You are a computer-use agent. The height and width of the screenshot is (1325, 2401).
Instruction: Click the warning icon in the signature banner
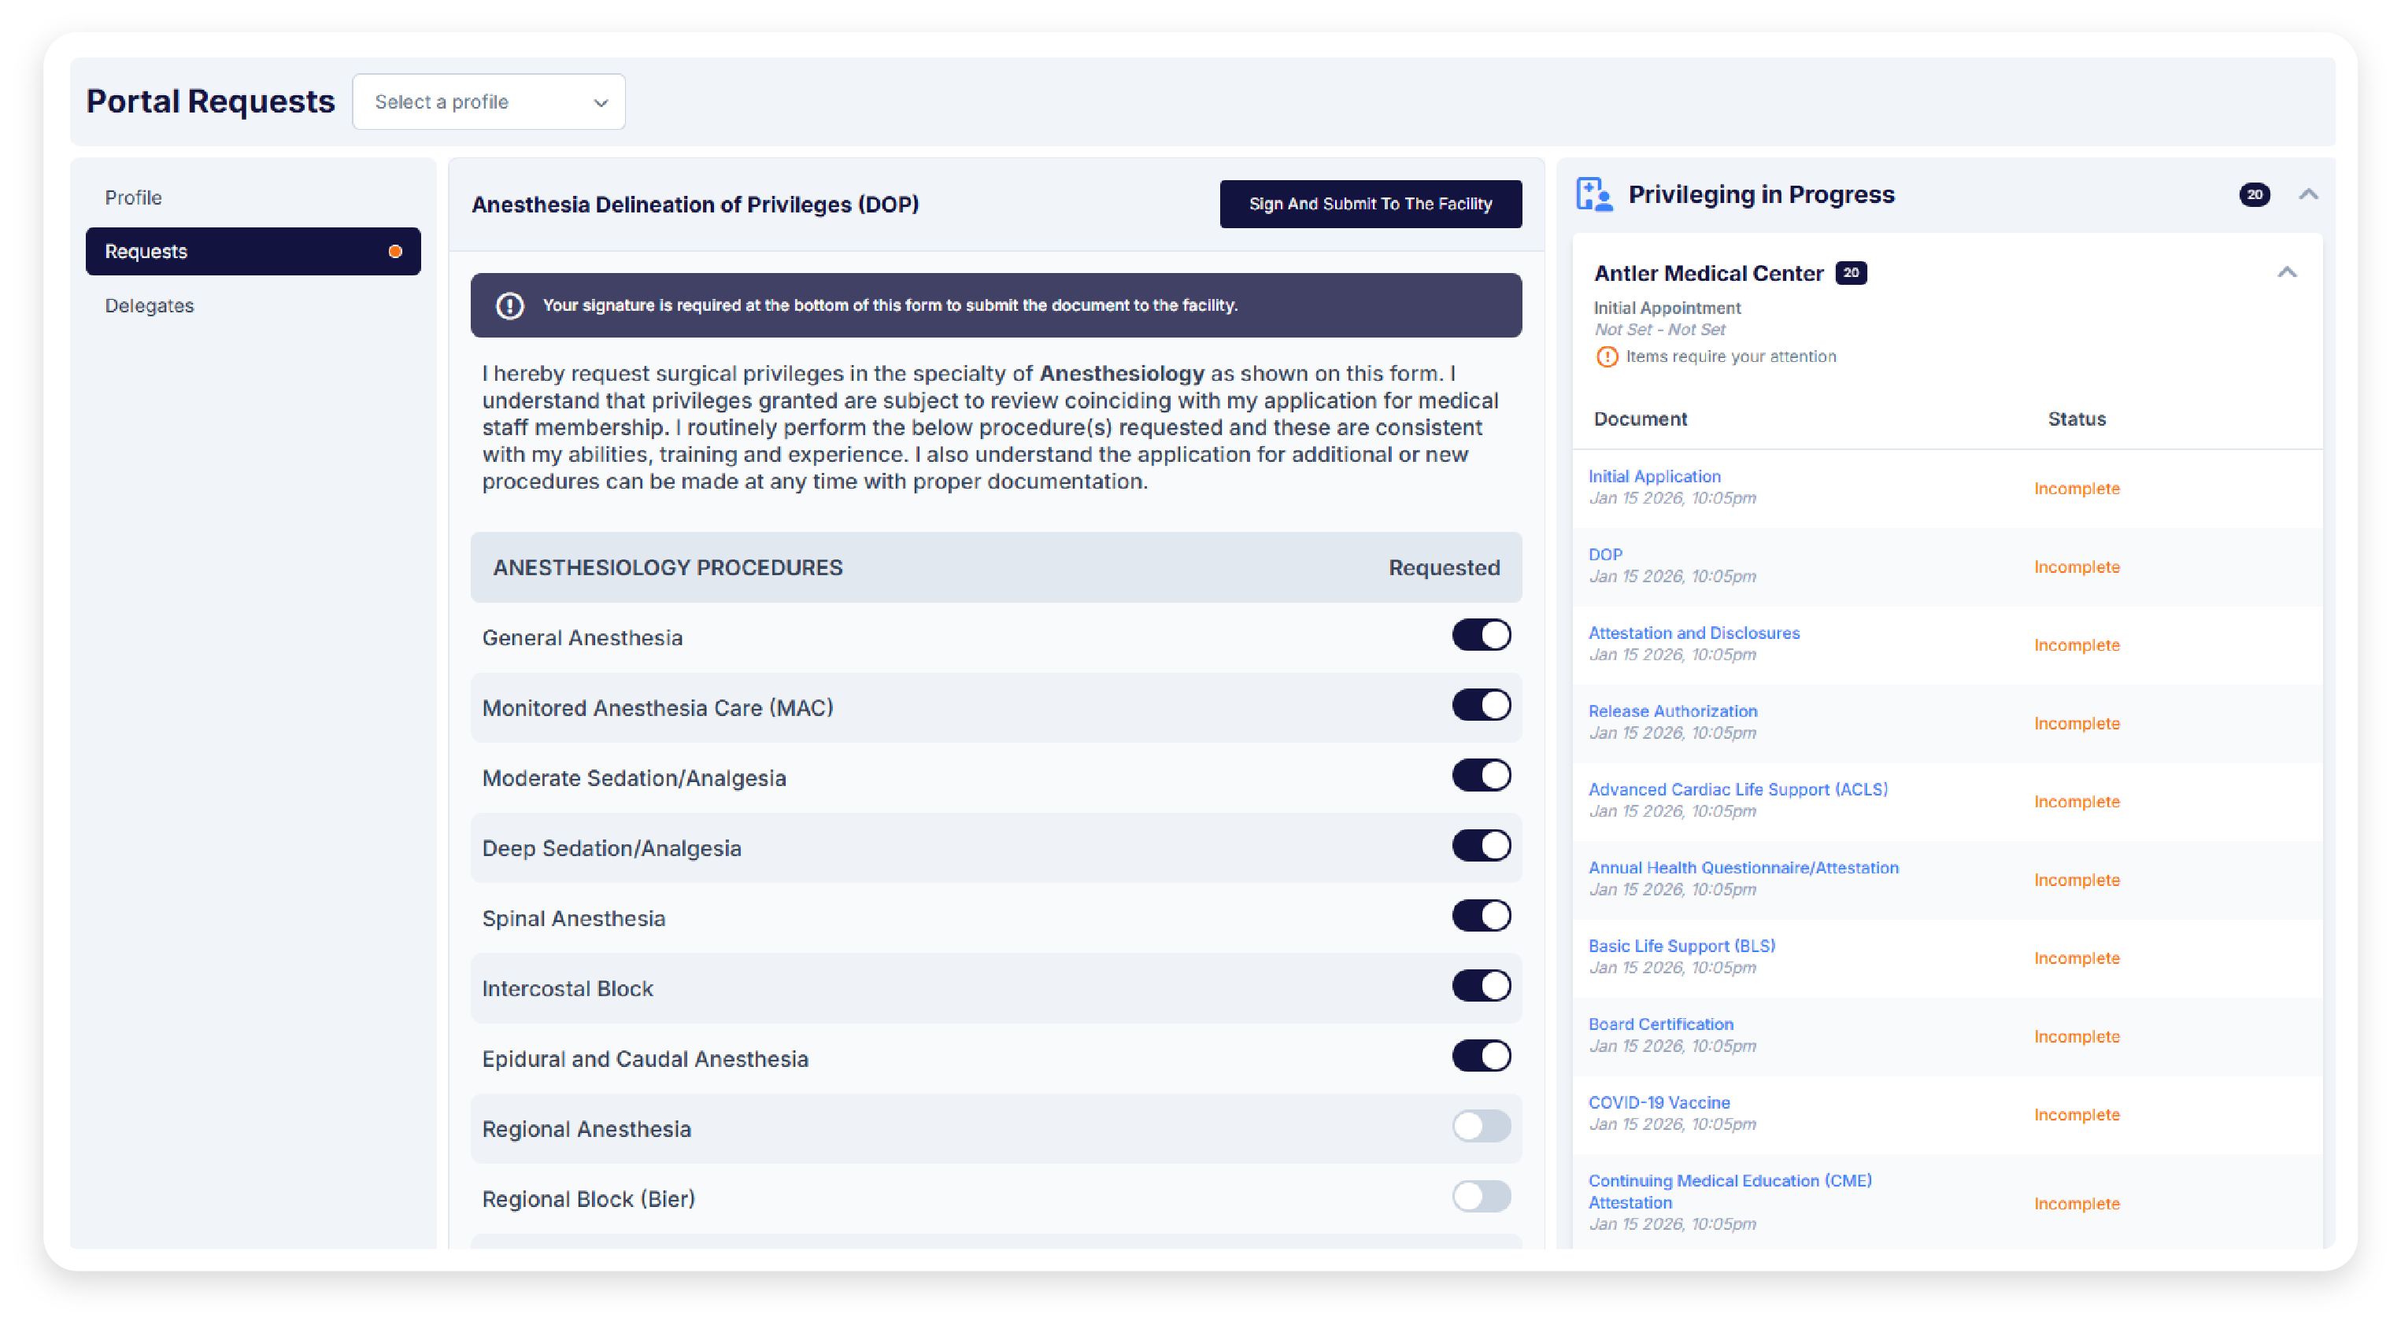coord(509,304)
